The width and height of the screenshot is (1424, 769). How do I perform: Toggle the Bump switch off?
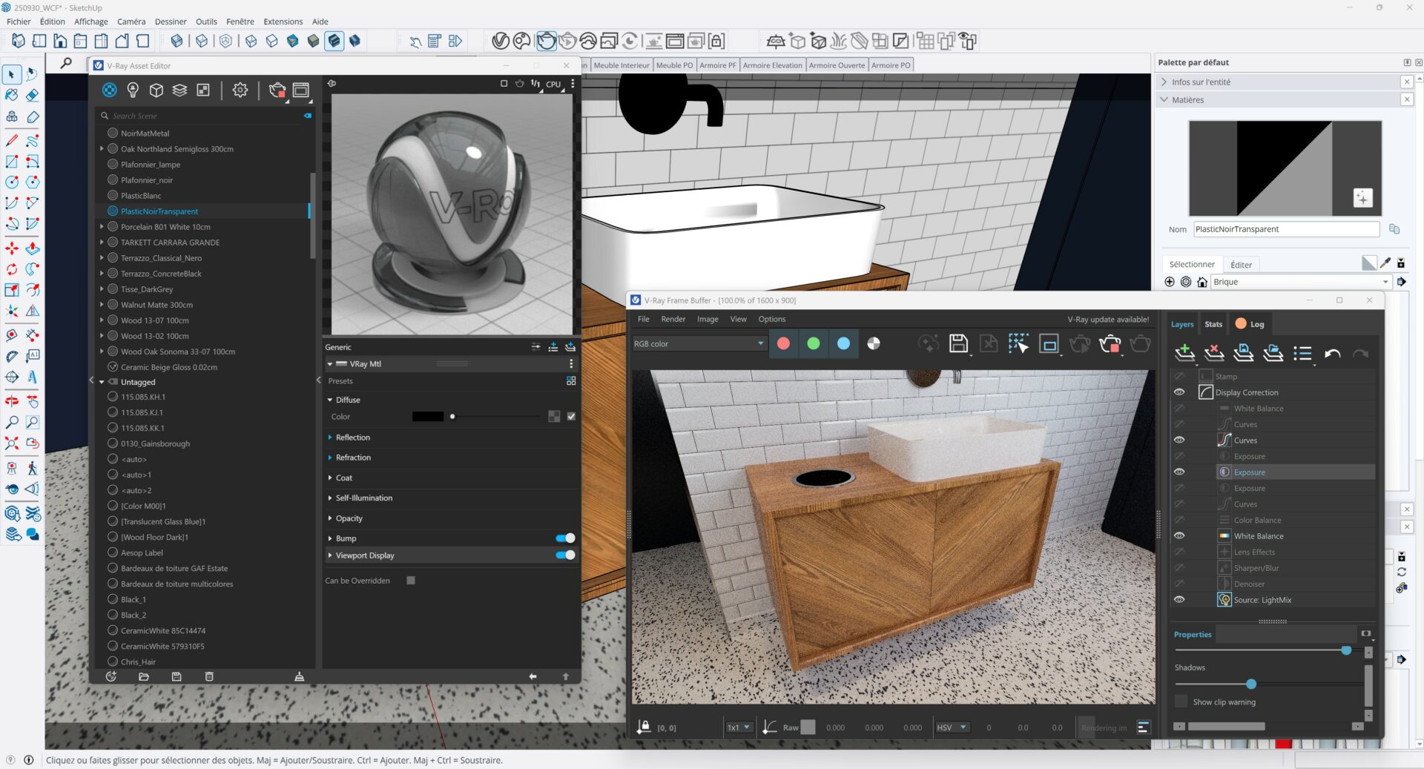click(565, 538)
